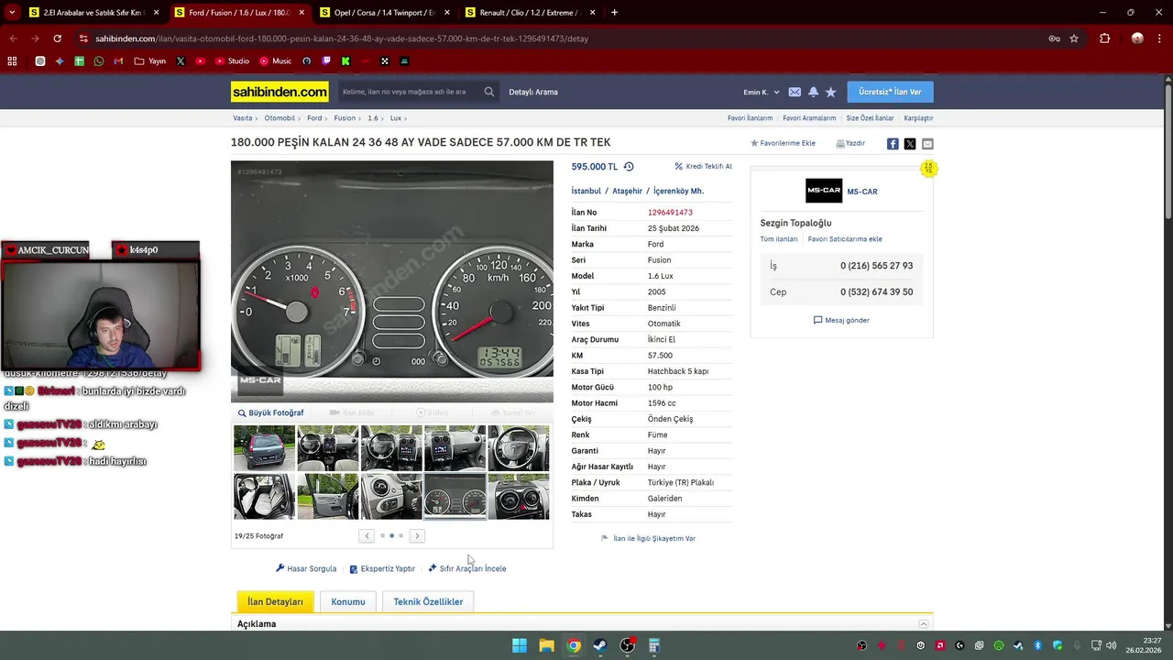
Task: Click Tüm ilanları seller link
Action: point(779,239)
